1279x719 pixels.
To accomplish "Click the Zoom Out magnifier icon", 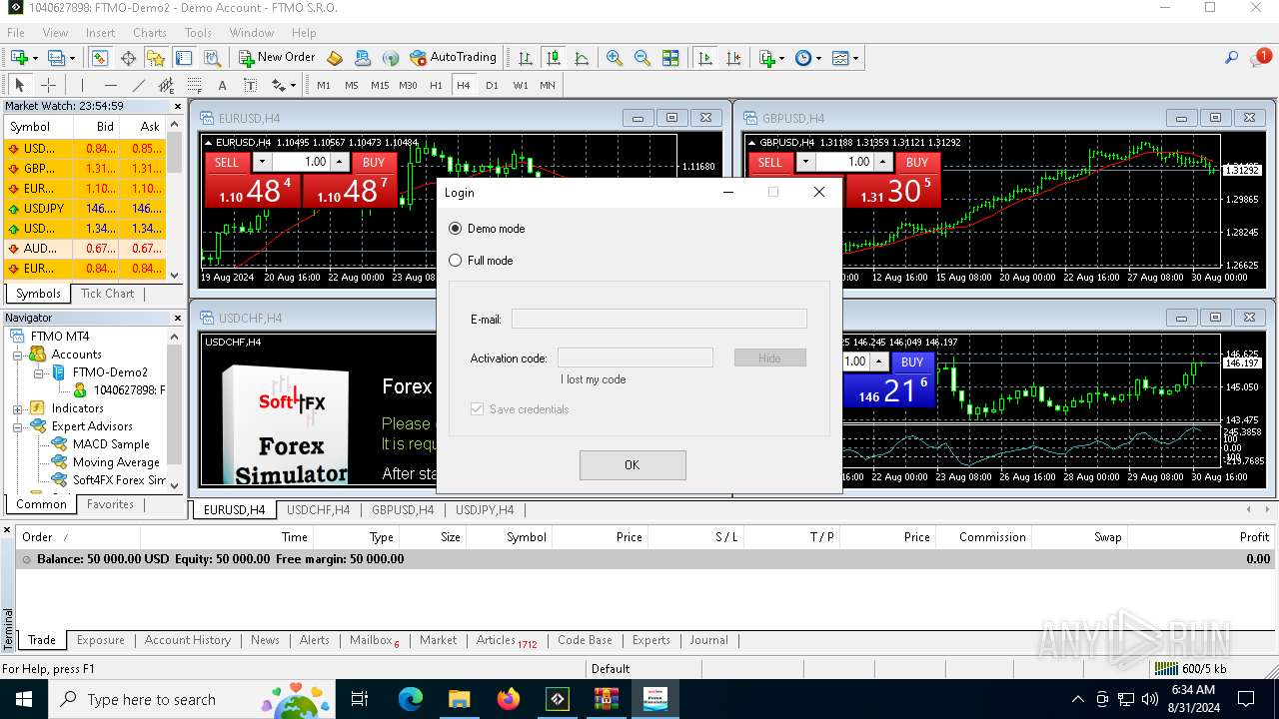I will [x=642, y=58].
